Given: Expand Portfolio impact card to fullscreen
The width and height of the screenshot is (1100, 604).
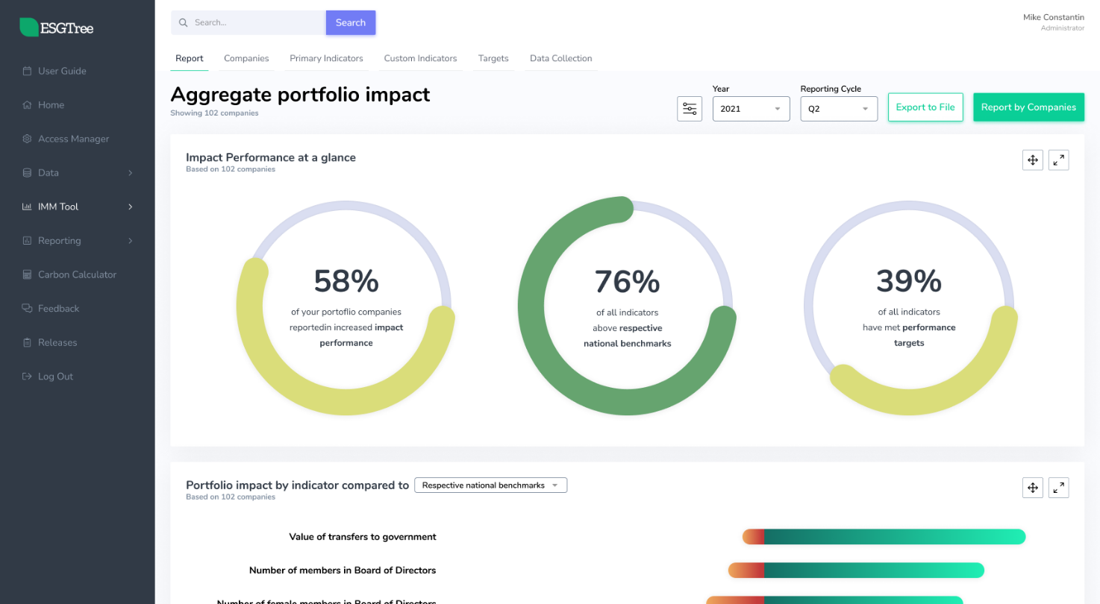Looking at the screenshot, I should tap(1058, 488).
